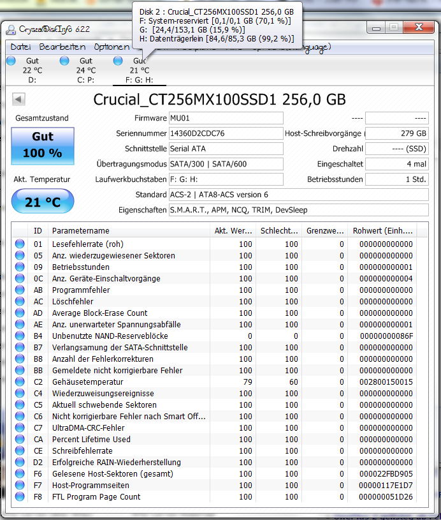
Task: Click status orb of Verlangsamung der SATA-Schnittstelle row
Action: pyautogui.click(x=20, y=347)
